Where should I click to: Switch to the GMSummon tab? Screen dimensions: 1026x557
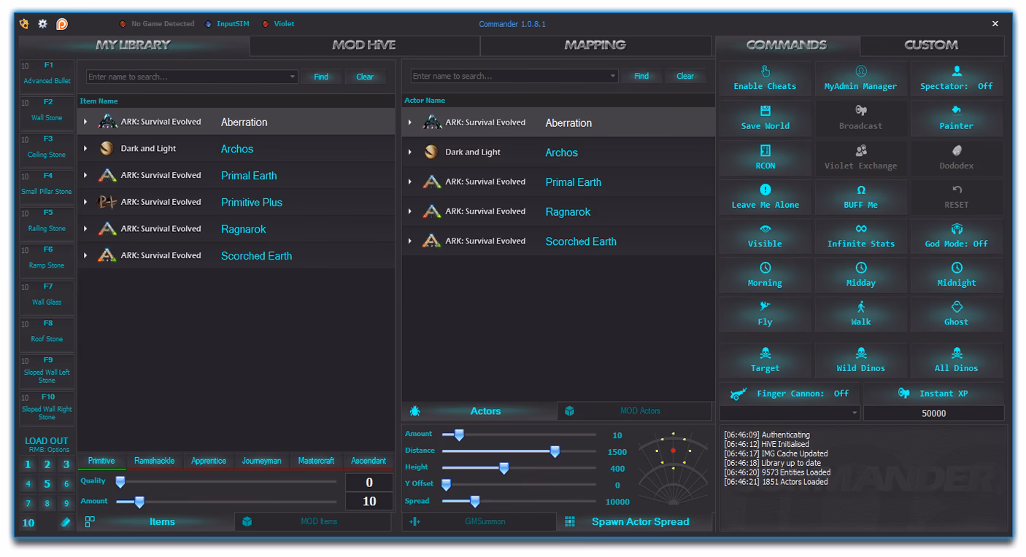pyautogui.click(x=479, y=521)
